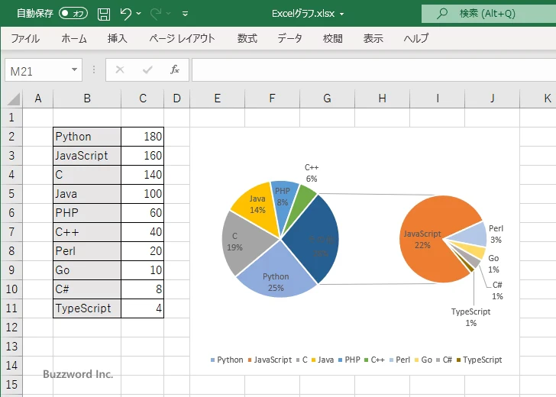
Task: Select row 5 header
Action: tap(11, 194)
